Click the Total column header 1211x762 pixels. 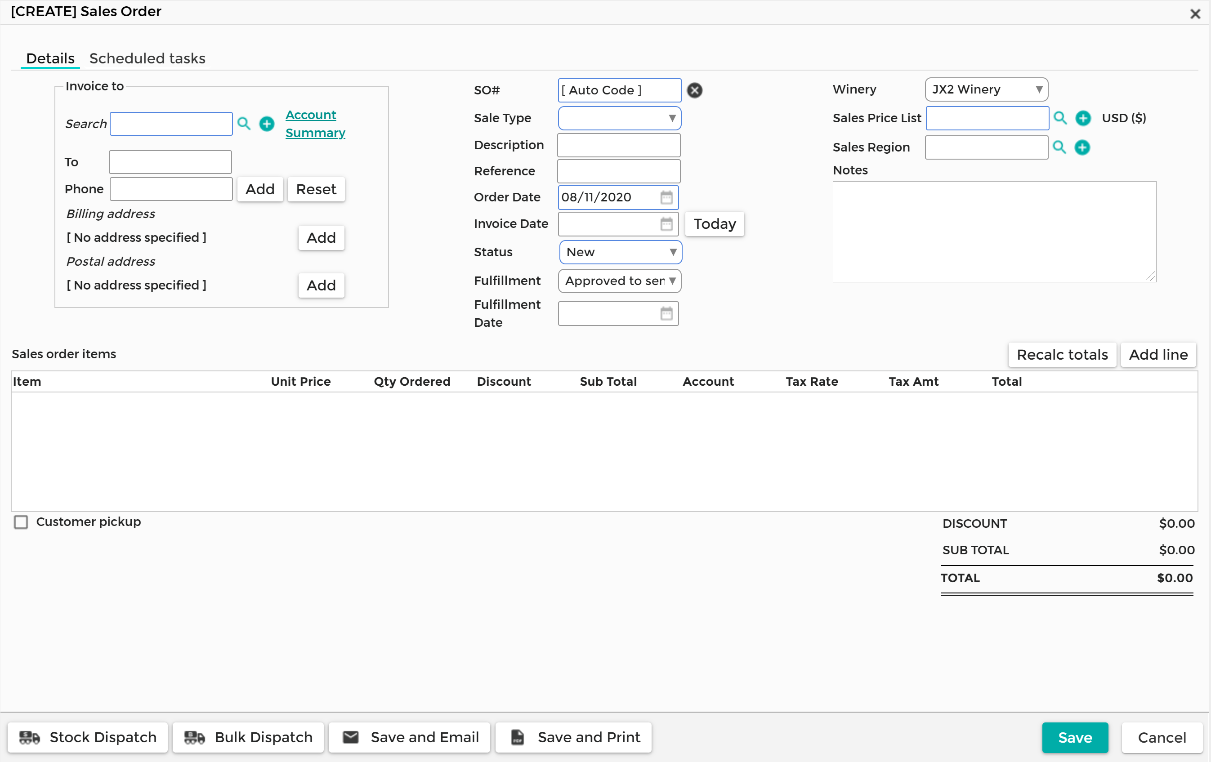[1006, 382]
